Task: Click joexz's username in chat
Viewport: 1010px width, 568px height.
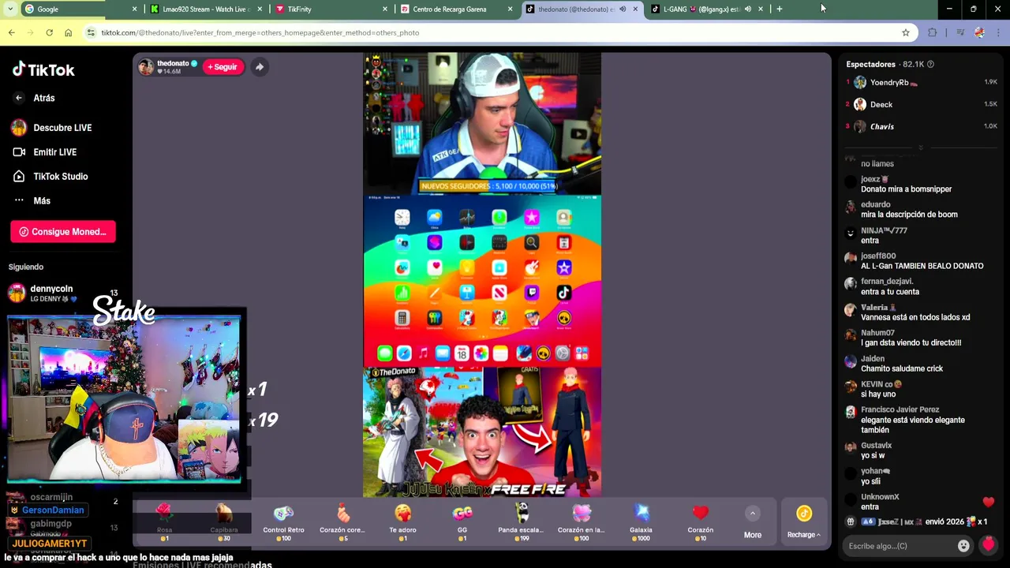Action: coord(874,179)
